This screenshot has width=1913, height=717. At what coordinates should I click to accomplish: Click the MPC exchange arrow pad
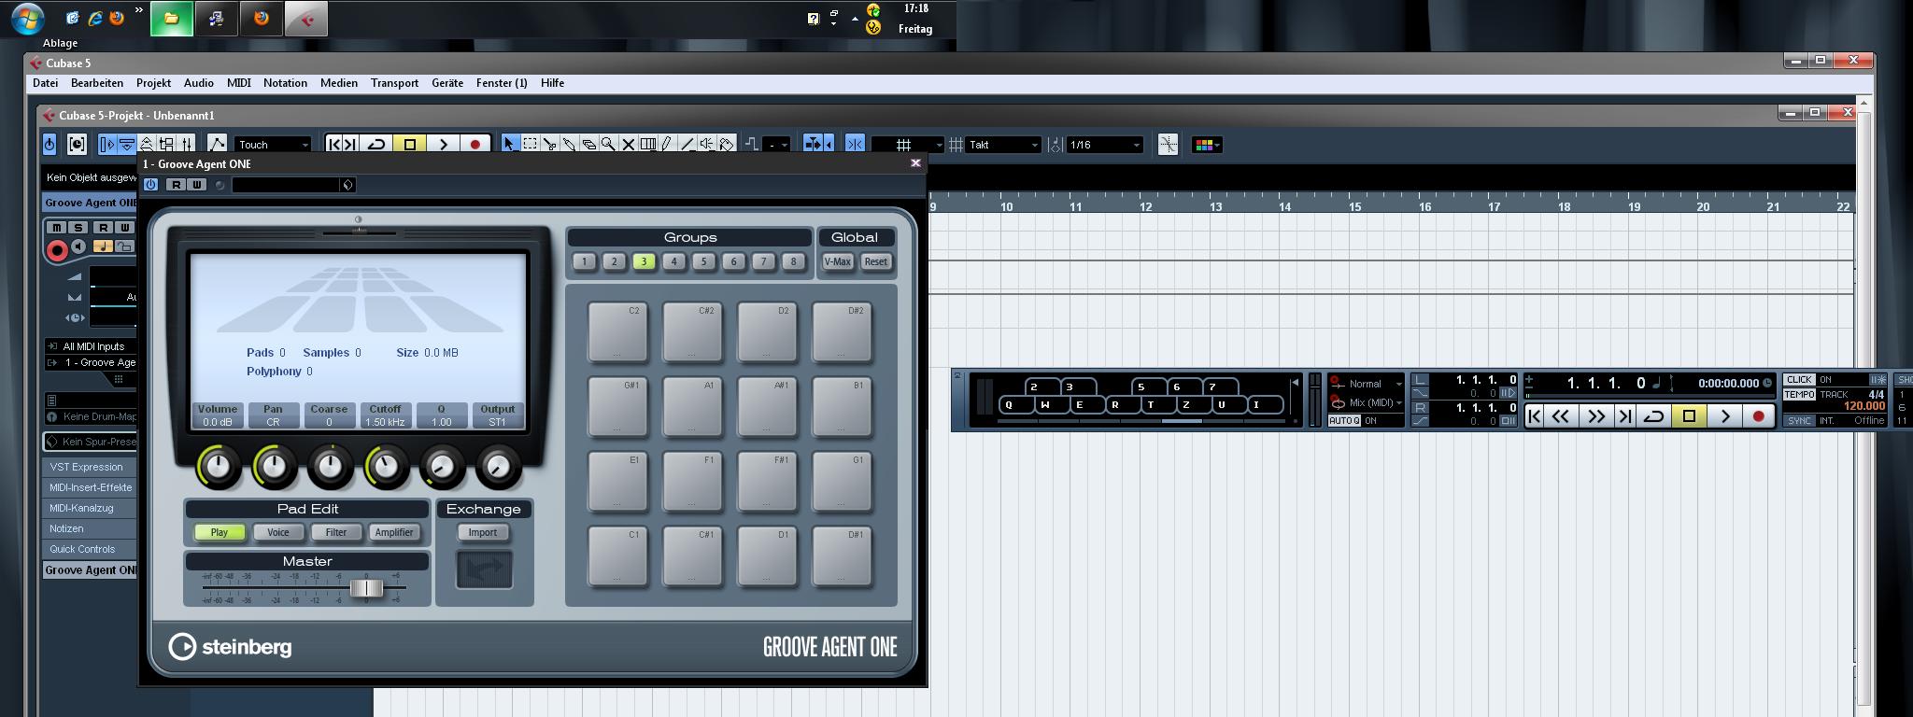(484, 569)
